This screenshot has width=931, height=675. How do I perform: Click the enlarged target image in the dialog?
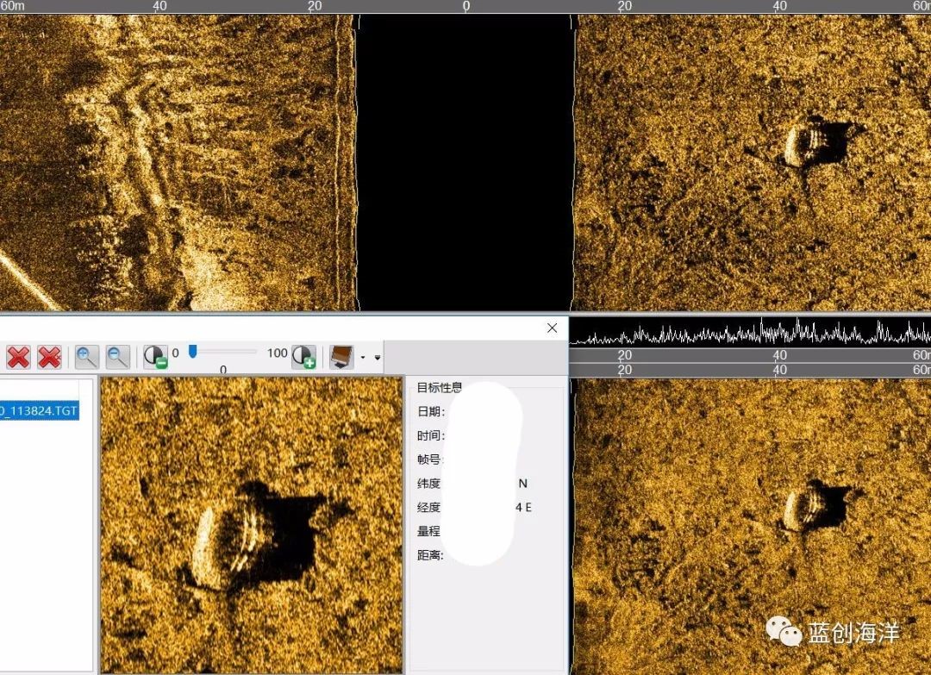252,526
